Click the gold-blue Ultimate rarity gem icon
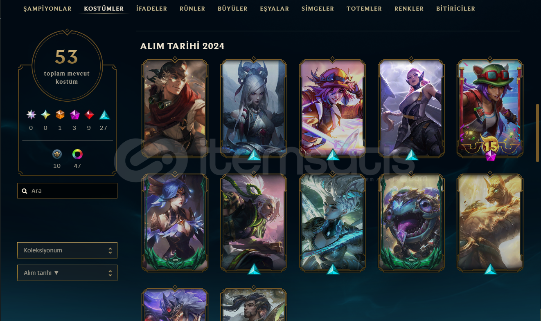The image size is (541, 321). [x=45, y=115]
